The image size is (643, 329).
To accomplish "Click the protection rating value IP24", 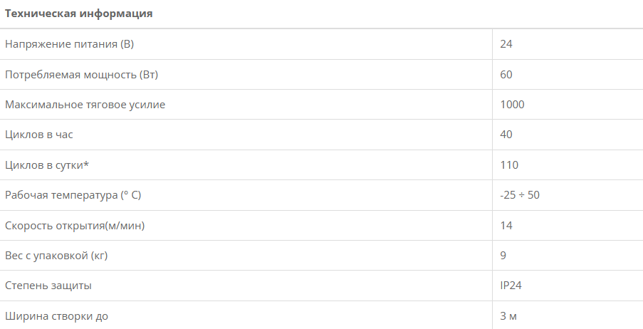I will (x=512, y=286).
